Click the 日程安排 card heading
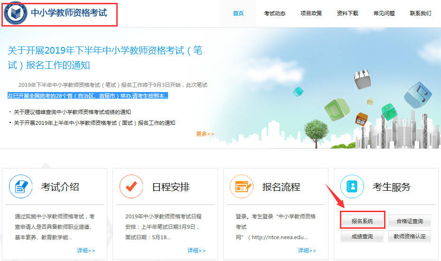 (x=171, y=187)
